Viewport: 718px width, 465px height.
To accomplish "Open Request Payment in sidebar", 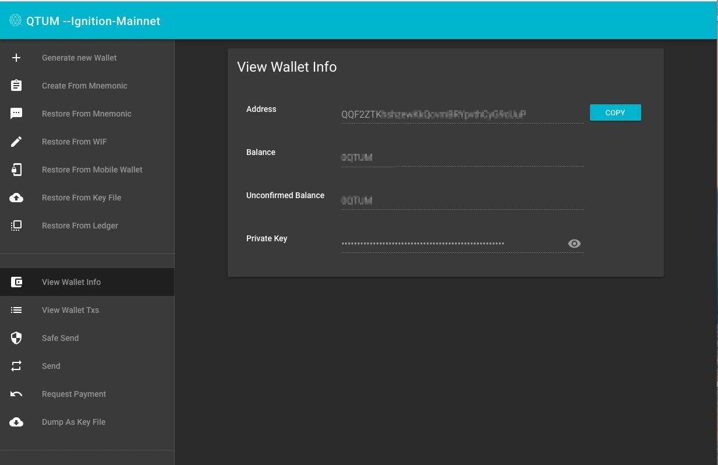I will (87, 394).
